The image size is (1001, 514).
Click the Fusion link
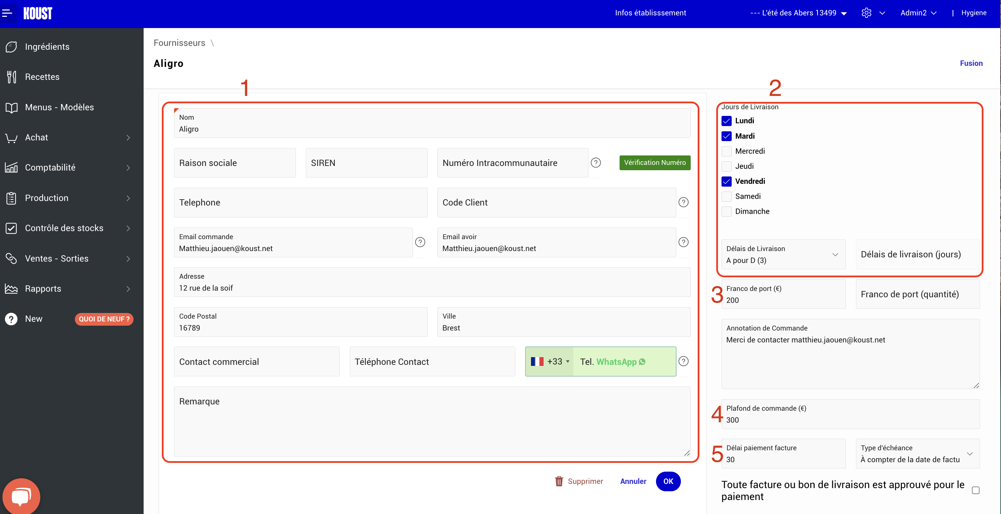[x=971, y=63]
